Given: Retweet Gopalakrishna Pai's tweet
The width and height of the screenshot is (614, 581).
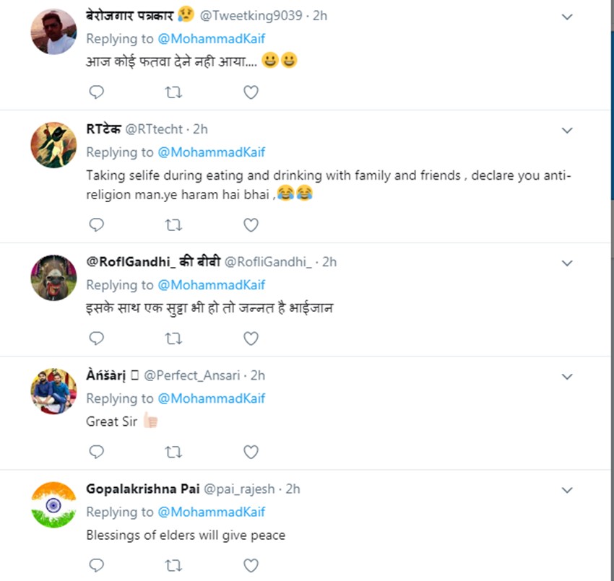Looking at the screenshot, I should coord(173,564).
